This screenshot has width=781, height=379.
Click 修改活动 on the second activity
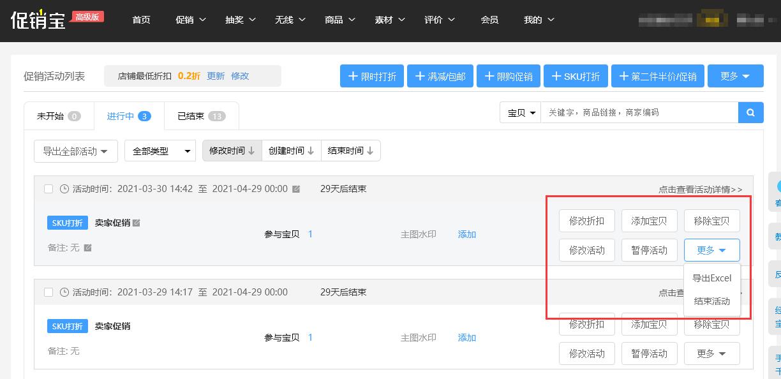(x=586, y=353)
